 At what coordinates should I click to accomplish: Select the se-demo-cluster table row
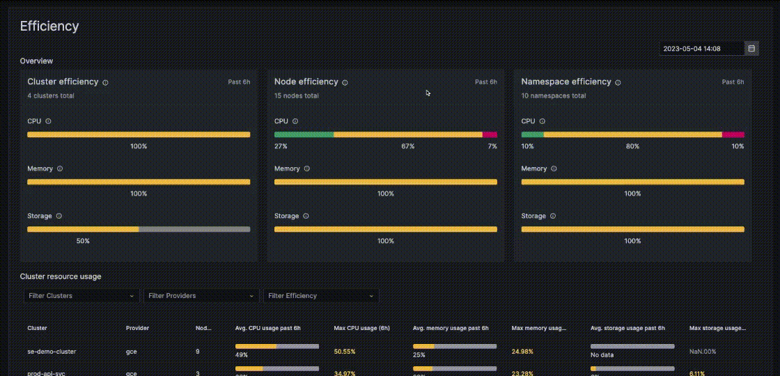click(52, 352)
